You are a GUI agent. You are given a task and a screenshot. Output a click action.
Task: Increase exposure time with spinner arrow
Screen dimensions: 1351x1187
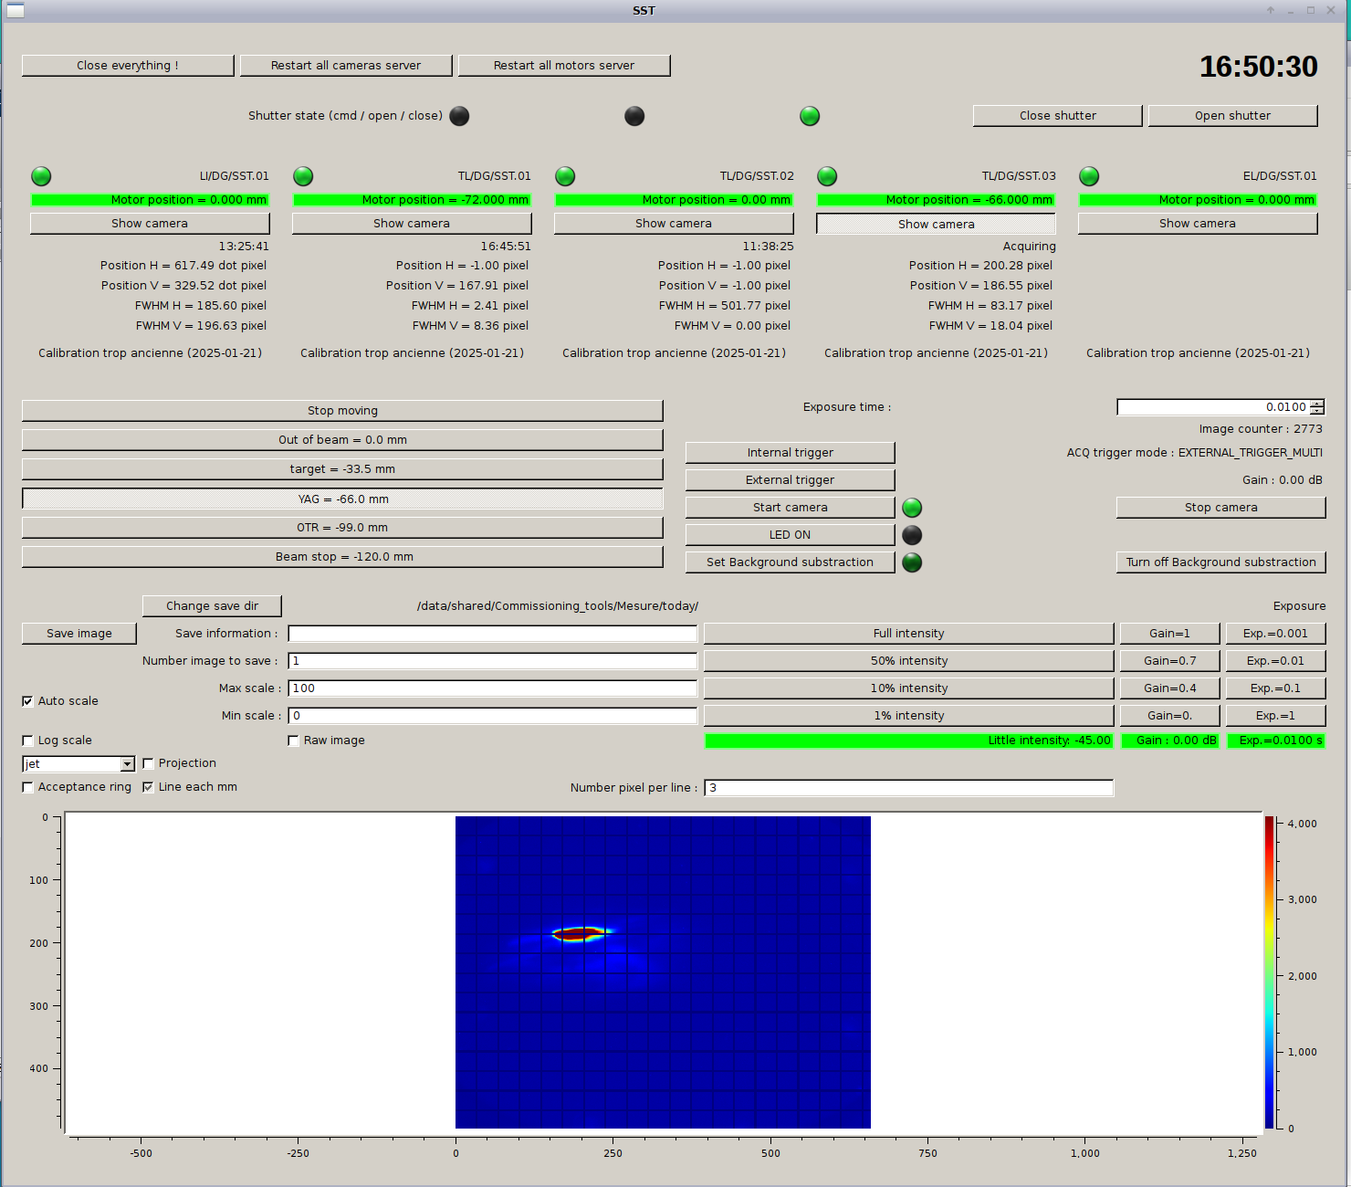click(x=1316, y=404)
